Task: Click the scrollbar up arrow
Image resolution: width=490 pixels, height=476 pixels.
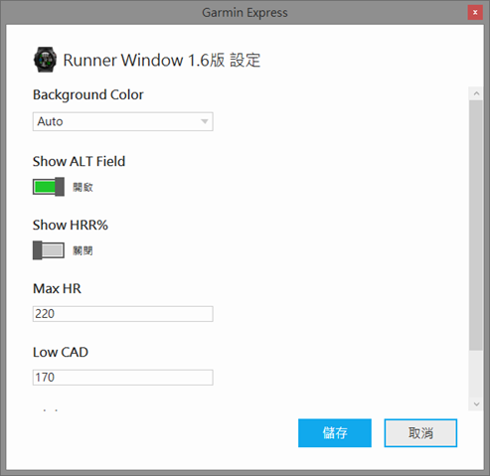Action: tap(476, 93)
